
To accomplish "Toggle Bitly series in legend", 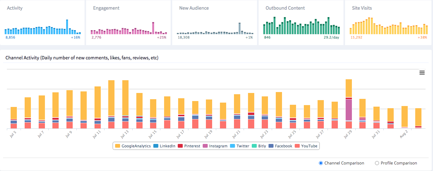I will coord(259,146).
